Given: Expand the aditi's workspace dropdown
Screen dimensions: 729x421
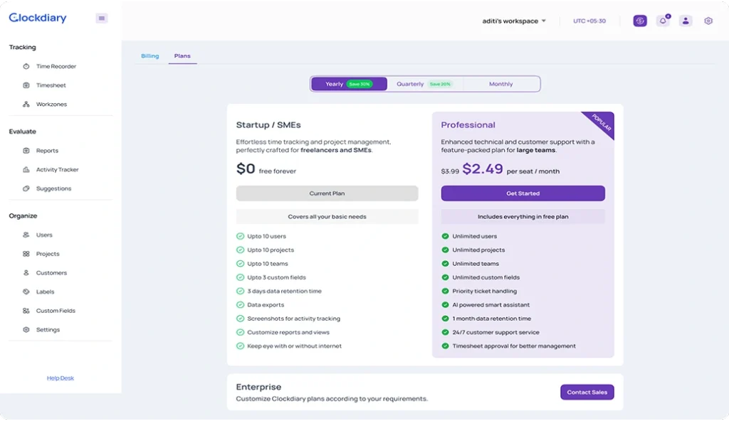Looking at the screenshot, I should tap(514, 21).
